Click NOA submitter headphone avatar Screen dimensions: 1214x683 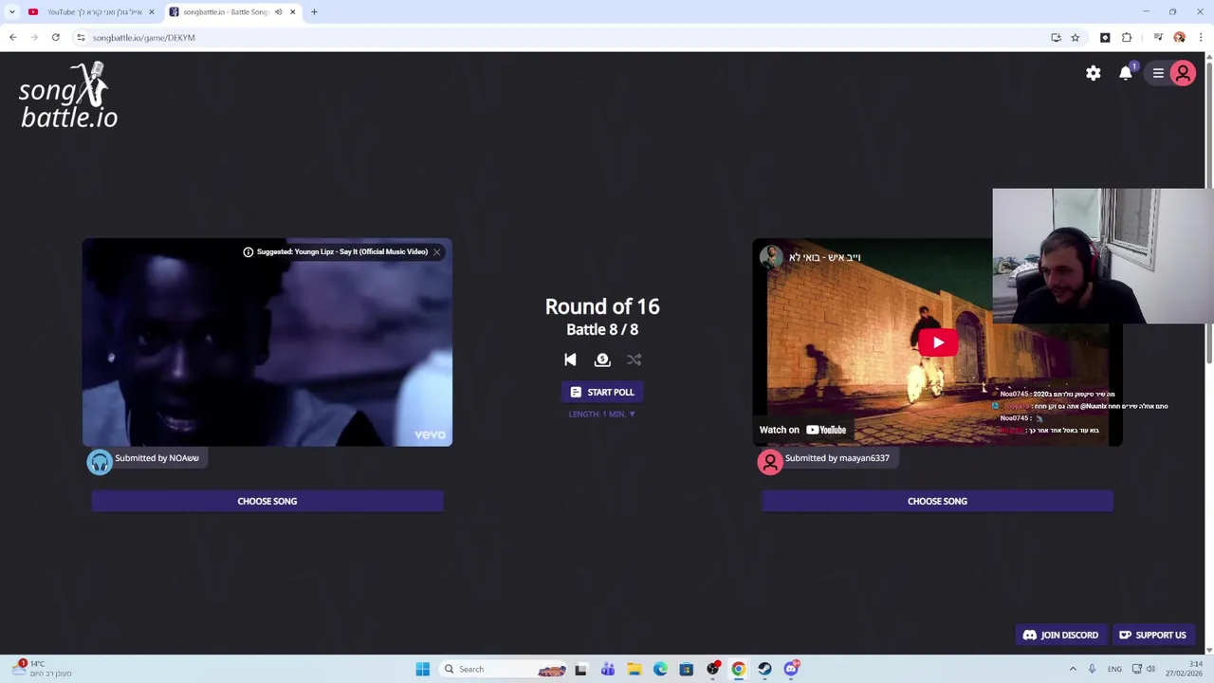(x=100, y=462)
